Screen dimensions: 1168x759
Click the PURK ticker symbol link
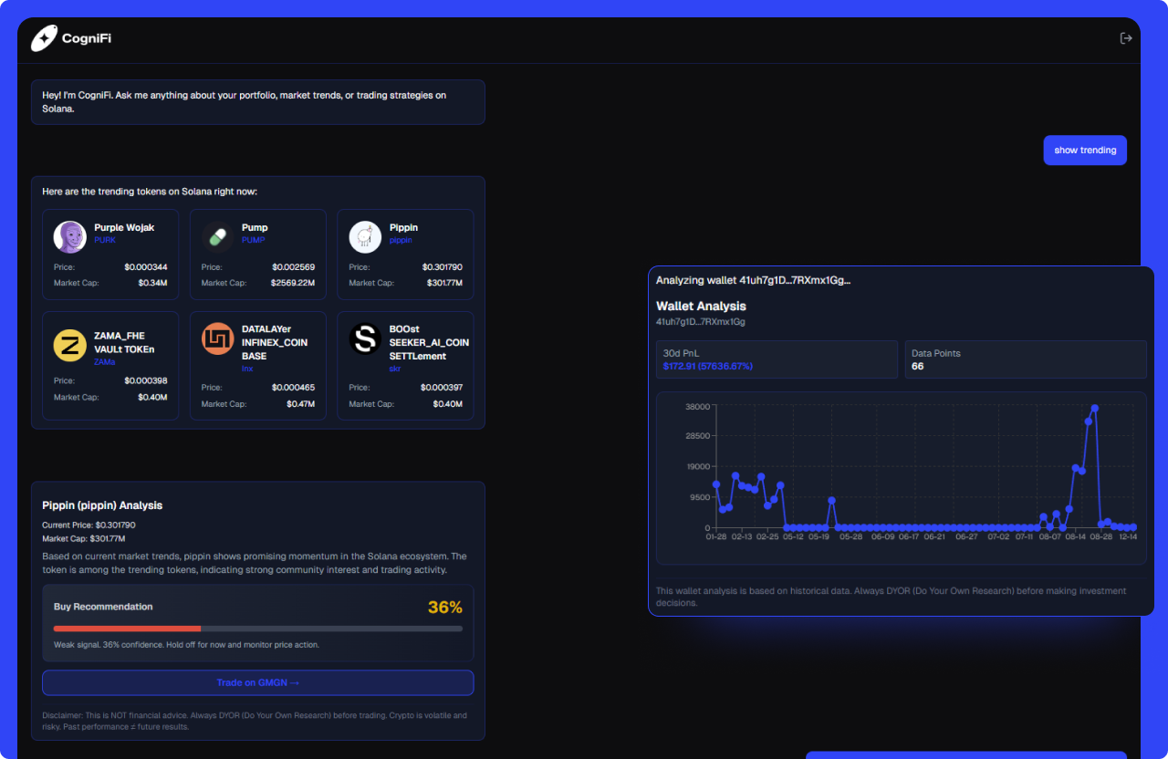(x=105, y=241)
